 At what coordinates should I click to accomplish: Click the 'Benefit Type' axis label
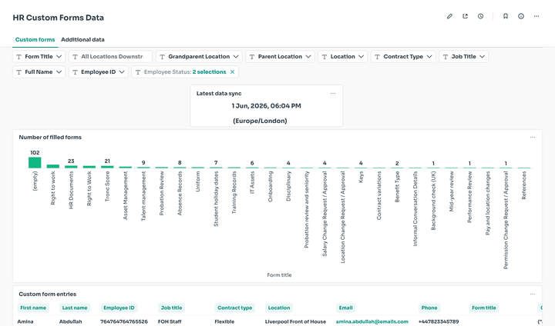pos(397,187)
